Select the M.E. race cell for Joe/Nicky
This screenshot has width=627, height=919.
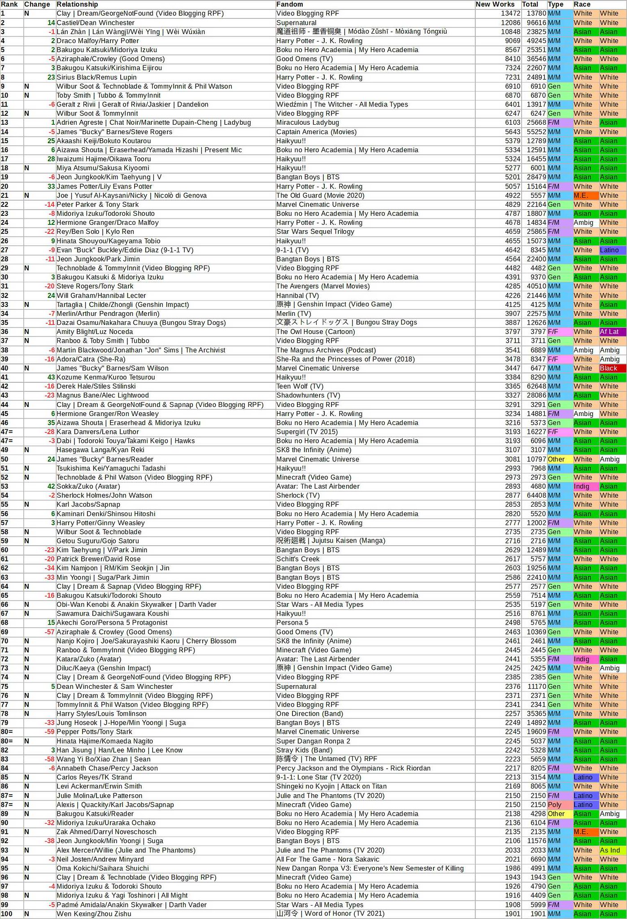586,196
